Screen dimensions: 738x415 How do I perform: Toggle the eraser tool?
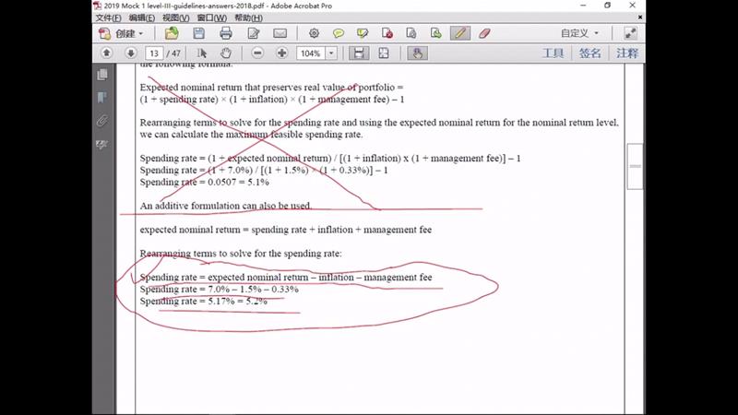[x=484, y=34]
